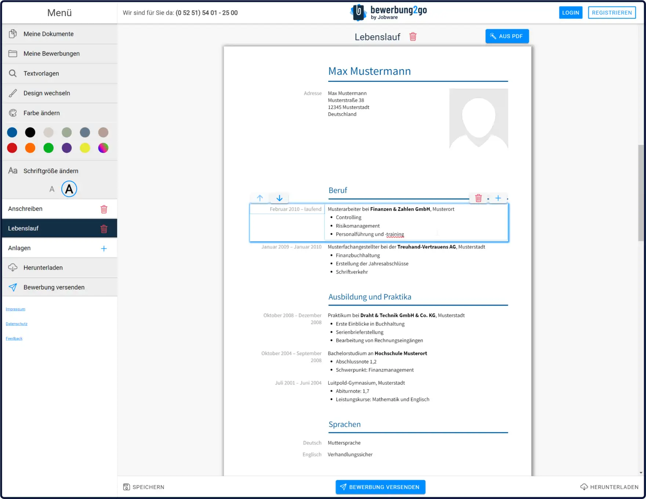Open Textvorlagen from the sidebar

click(x=59, y=73)
